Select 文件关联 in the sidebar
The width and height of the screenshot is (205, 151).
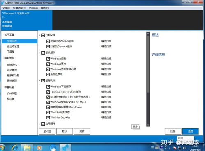pos(12,94)
